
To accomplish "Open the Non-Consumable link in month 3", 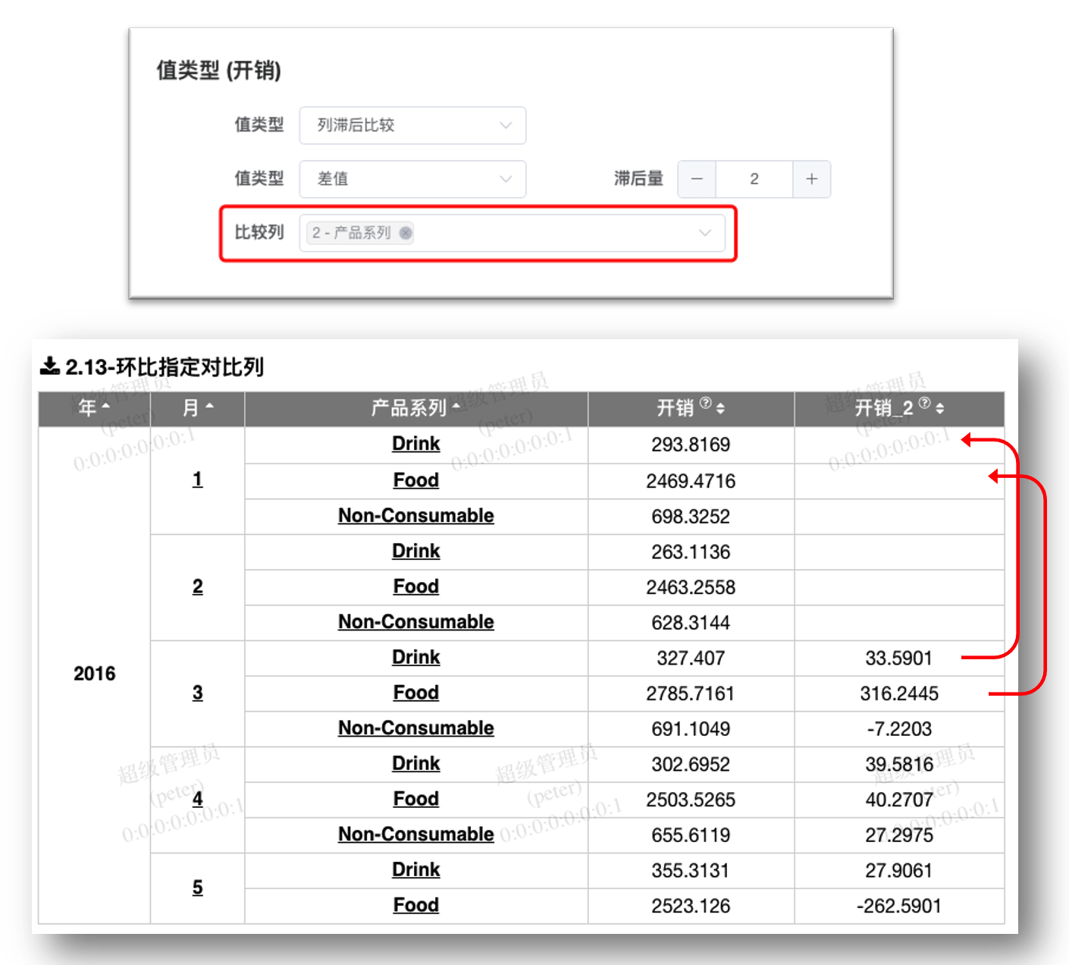I will click(x=416, y=728).
